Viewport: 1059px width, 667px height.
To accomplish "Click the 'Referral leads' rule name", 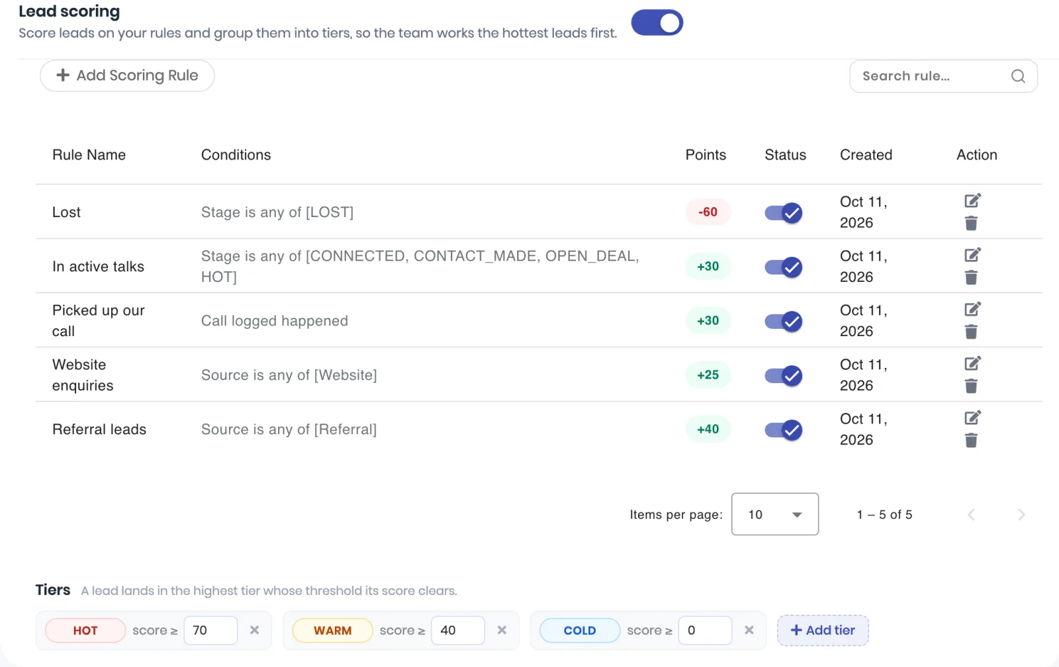I will tap(99, 429).
